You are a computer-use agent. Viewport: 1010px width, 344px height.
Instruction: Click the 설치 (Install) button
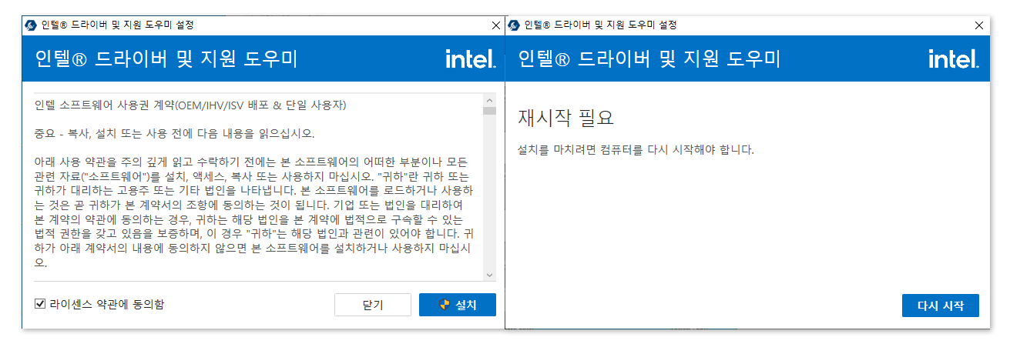coord(457,305)
